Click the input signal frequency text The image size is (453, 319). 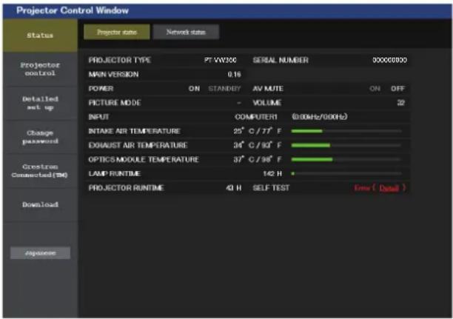pyautogui.click(x=320, y=117)
